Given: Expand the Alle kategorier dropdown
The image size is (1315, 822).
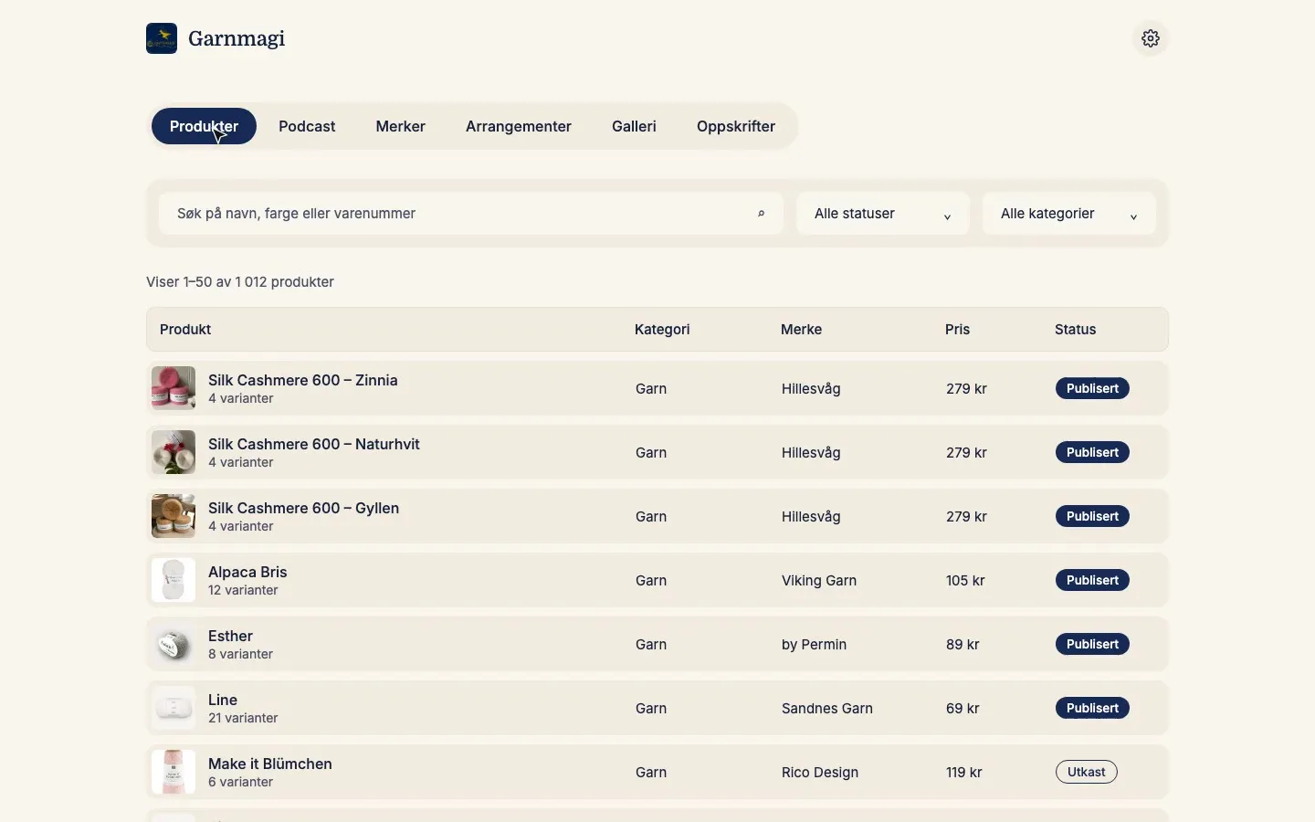Looking at the screenshot, I should pos(1069,214).
